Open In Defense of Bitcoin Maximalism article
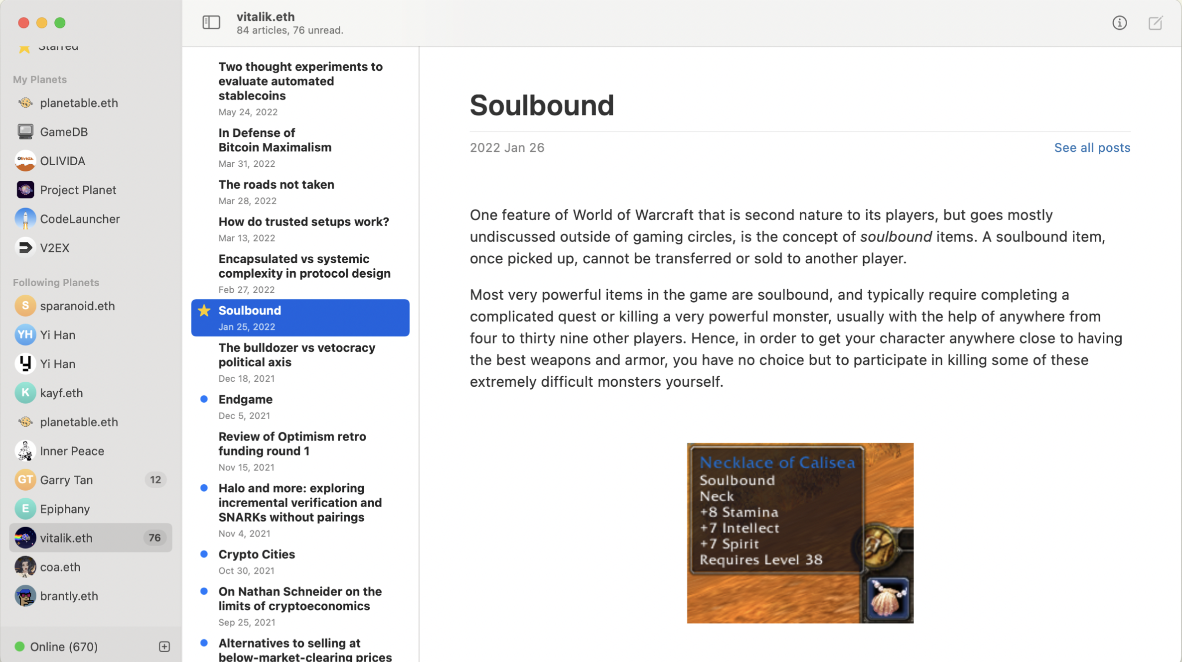 [300, 147]
